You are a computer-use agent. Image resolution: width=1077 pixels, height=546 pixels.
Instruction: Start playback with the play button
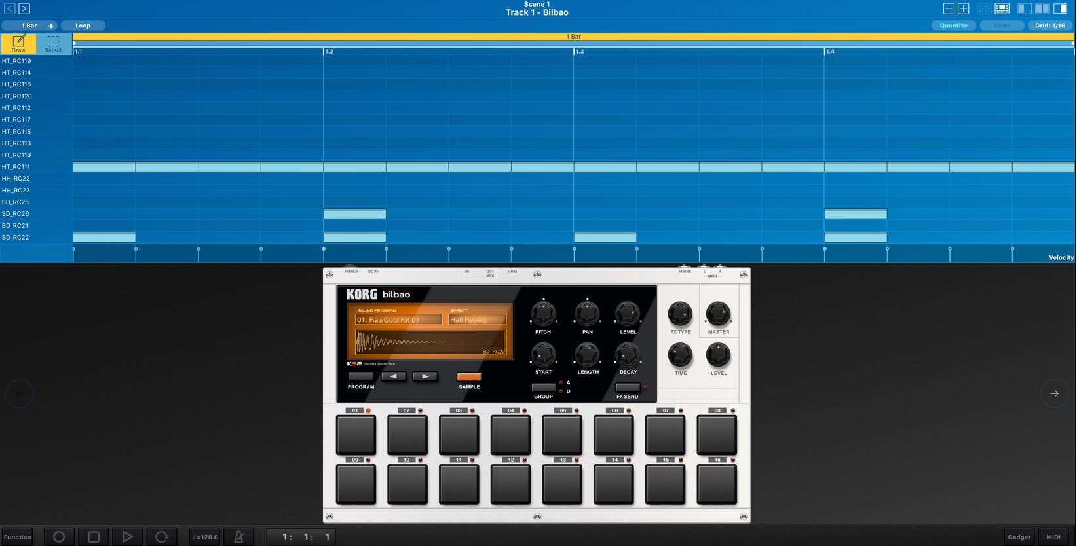point(128,537)
